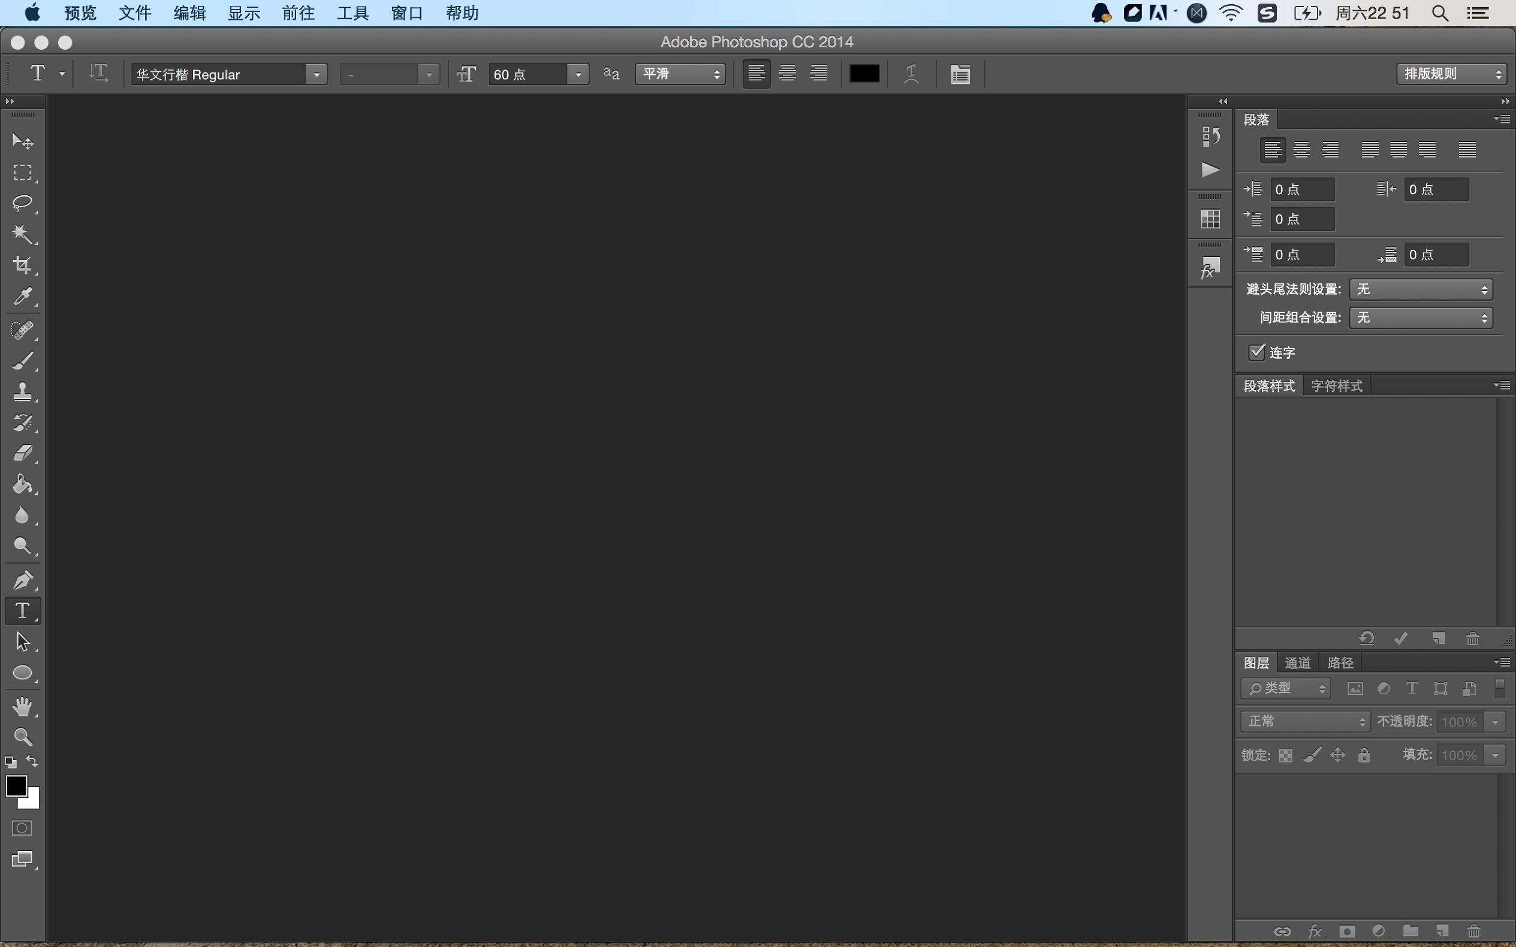Select the Eyedropper tool
Screen dimensions: 1516x947
[23, 296]
